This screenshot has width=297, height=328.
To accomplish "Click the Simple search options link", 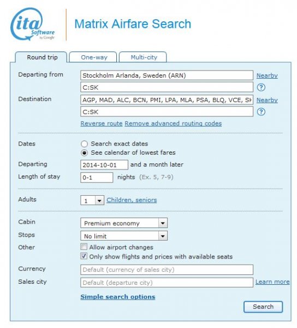I will (x=118, y=297).
